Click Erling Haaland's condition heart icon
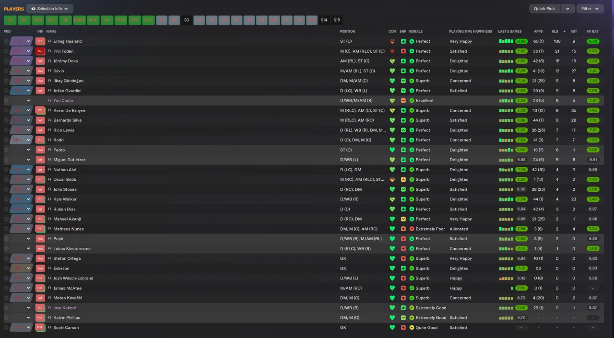 [392, 41]
